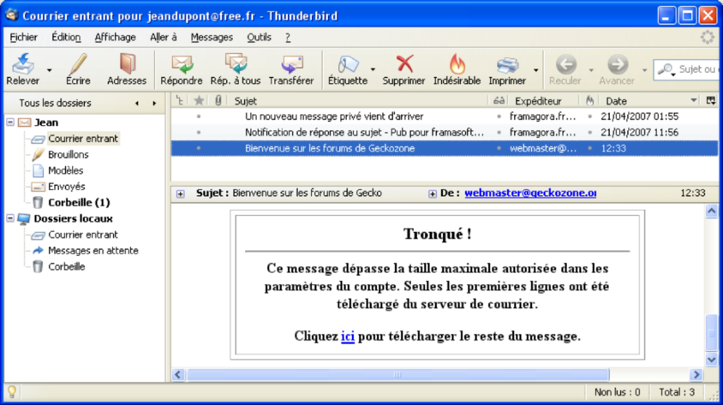The image size is (723, 405).
Task: Open the Outils menu
Action: coord(259,38)
